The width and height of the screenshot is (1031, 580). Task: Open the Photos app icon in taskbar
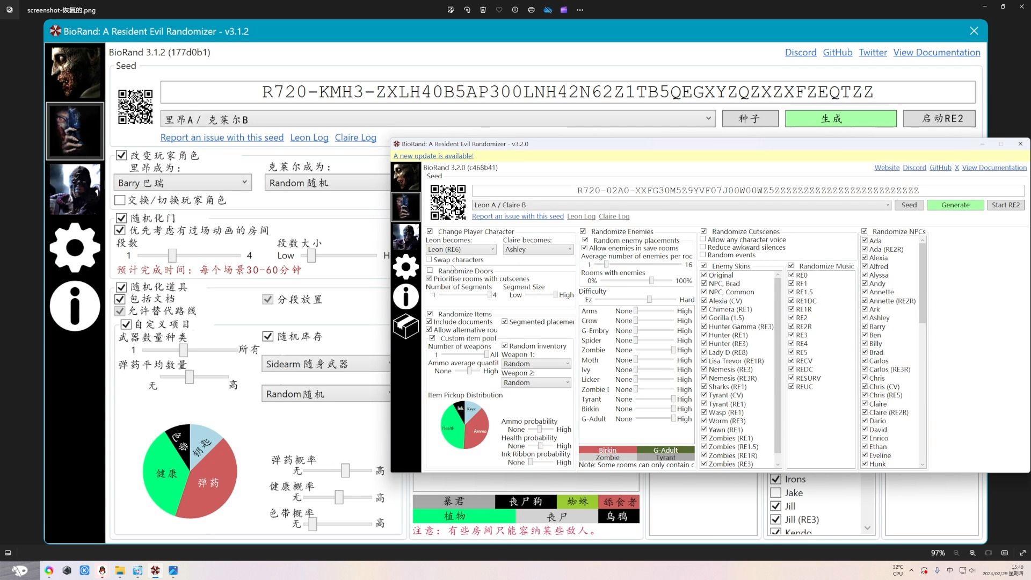point(173,570)
